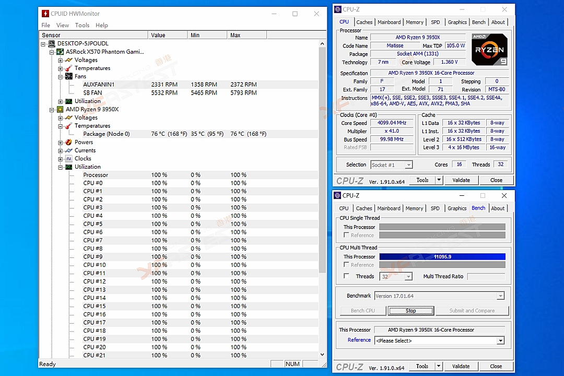Screen dimensions: 564x376
Task: Enable the Threads checkbox in Bench tab
Action: 346,276
